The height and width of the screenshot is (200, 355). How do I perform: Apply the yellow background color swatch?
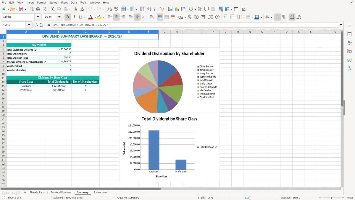tap(99, 17)
